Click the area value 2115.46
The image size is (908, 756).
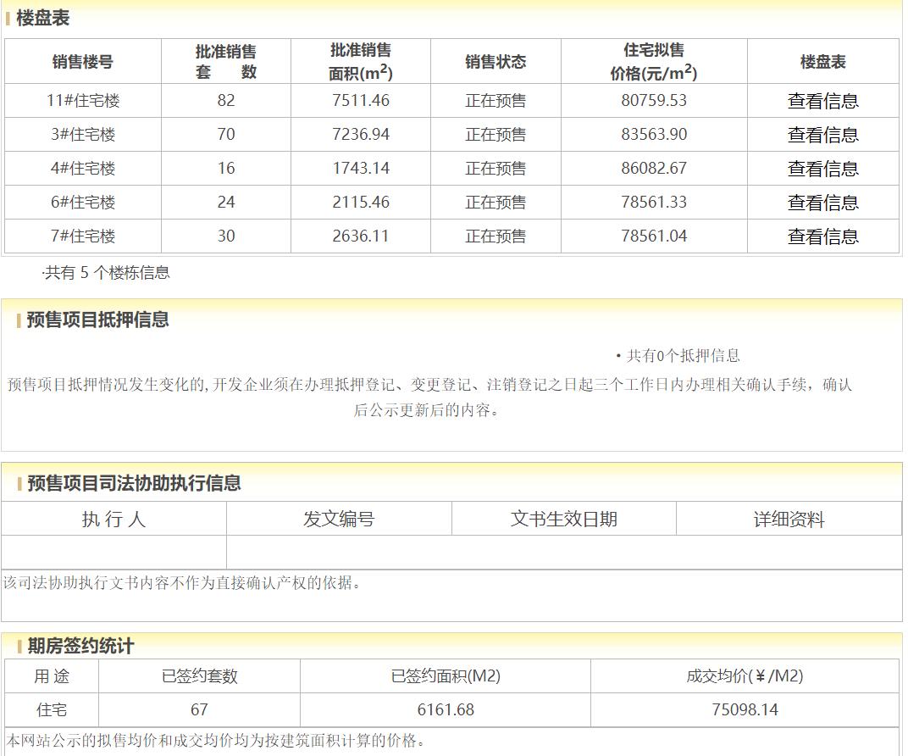[360, 203]
